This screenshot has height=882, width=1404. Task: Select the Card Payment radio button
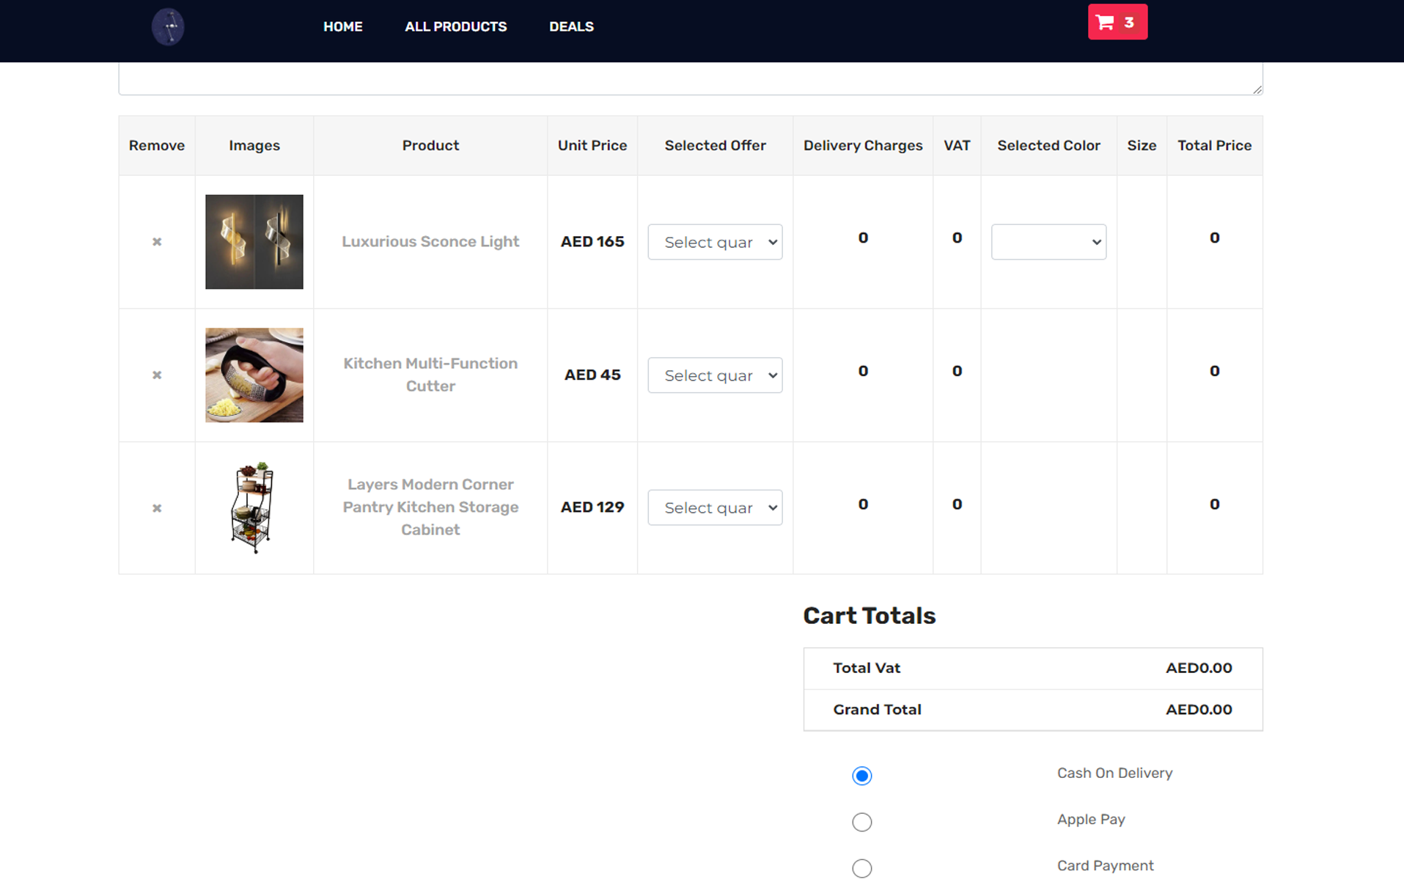pos(862,868)
